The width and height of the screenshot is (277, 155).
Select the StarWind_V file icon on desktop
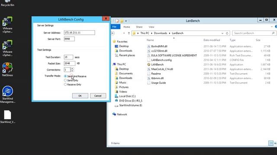tap(7, 115)
